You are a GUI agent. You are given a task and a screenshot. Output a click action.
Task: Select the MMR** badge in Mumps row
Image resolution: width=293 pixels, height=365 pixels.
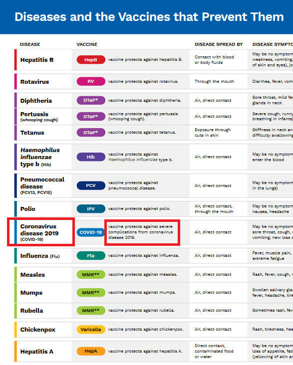[91, 293]
